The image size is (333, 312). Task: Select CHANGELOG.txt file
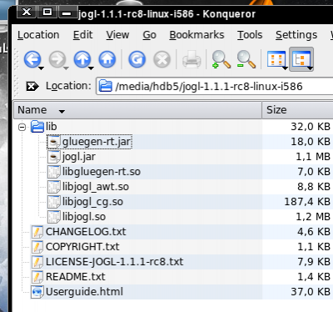pyautogui.click(x=86, y=232)
